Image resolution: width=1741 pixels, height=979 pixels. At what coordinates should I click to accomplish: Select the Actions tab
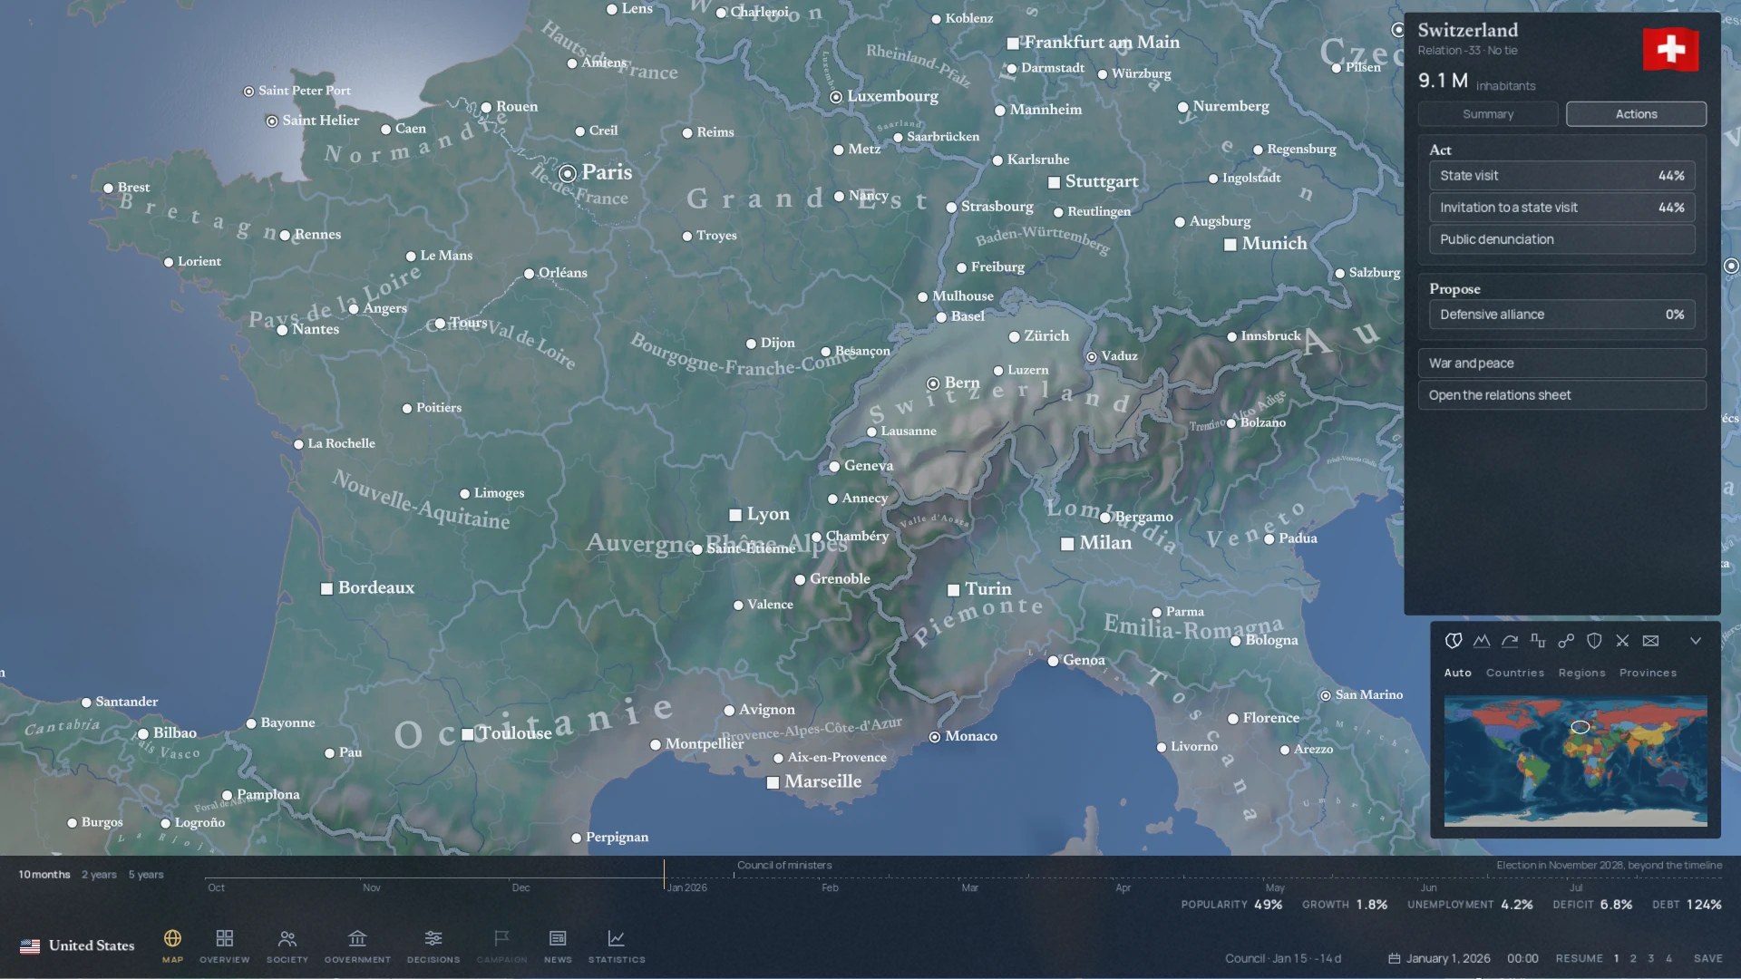1636,114
